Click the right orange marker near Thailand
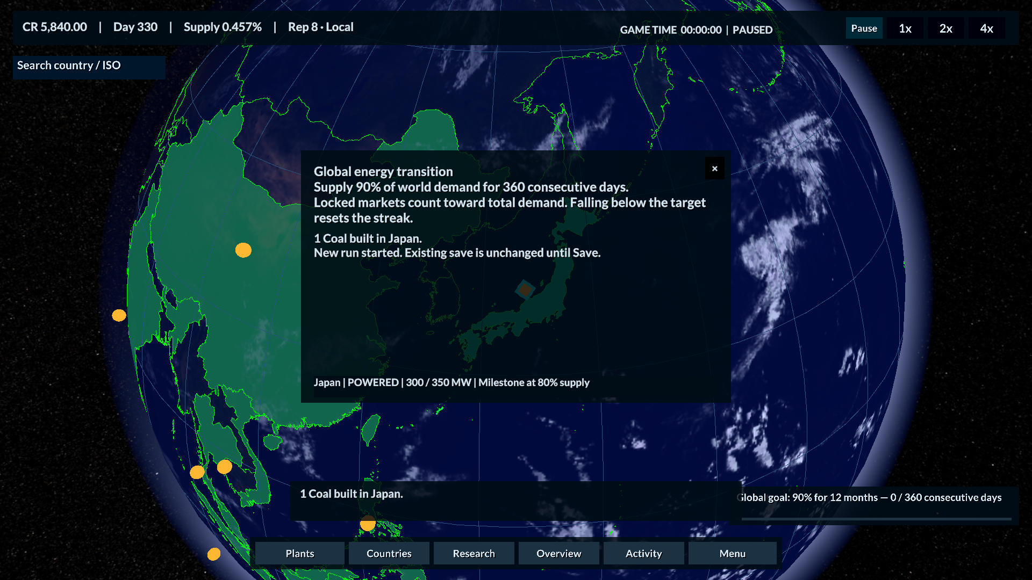The height and width of the screenshot is (580, 1032). click(224, 467)
